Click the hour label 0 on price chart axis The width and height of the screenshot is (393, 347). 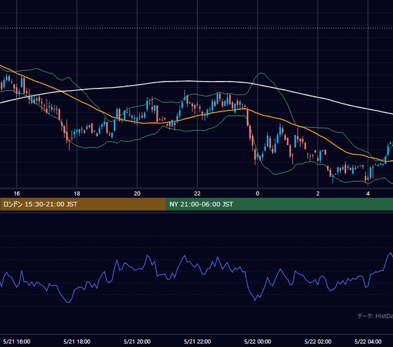tap(257, 194)
